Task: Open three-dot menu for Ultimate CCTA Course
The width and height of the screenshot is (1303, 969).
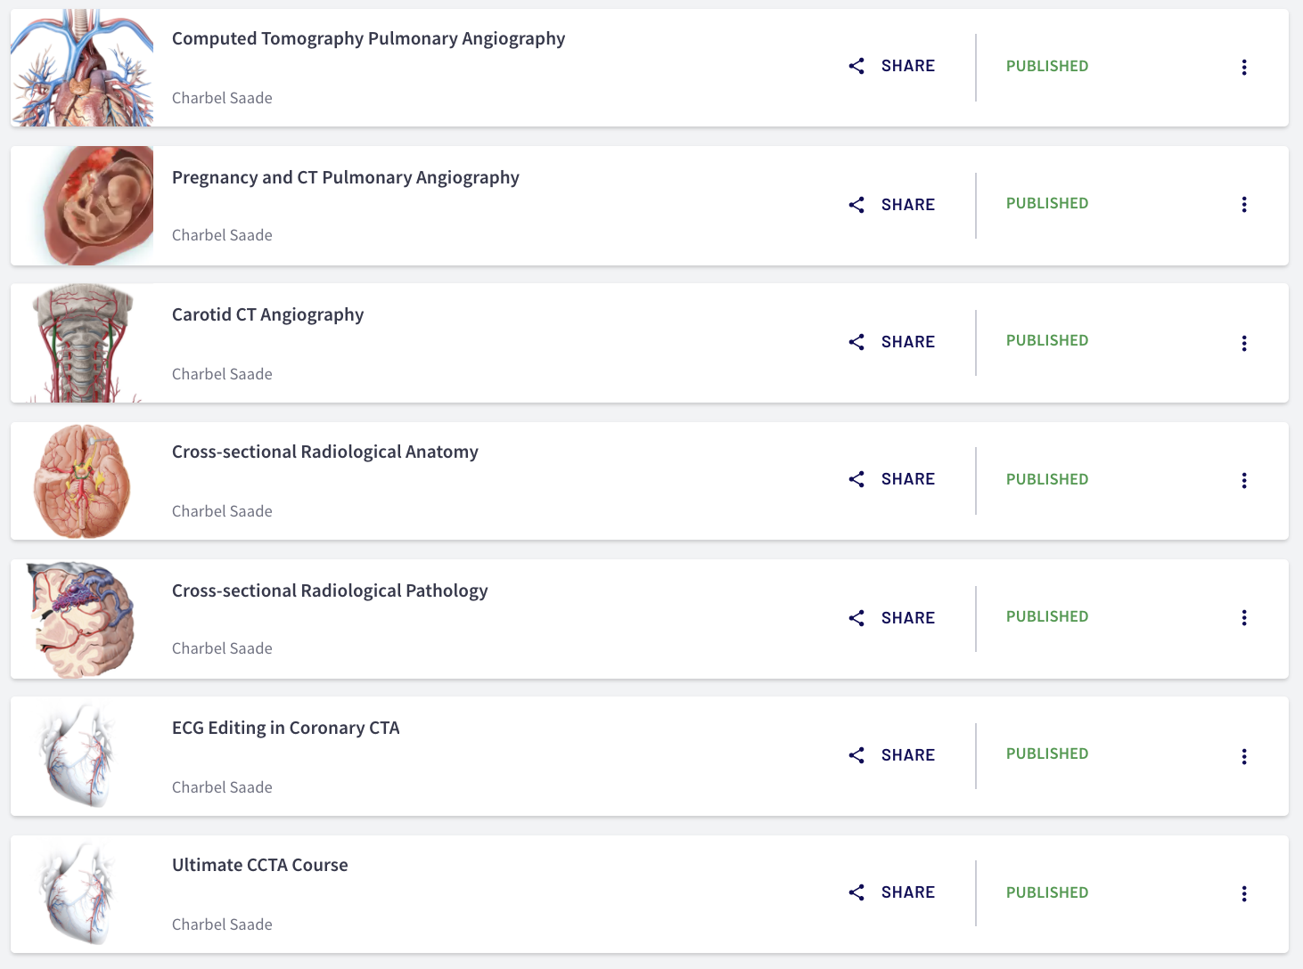Action: point(1244,894)
